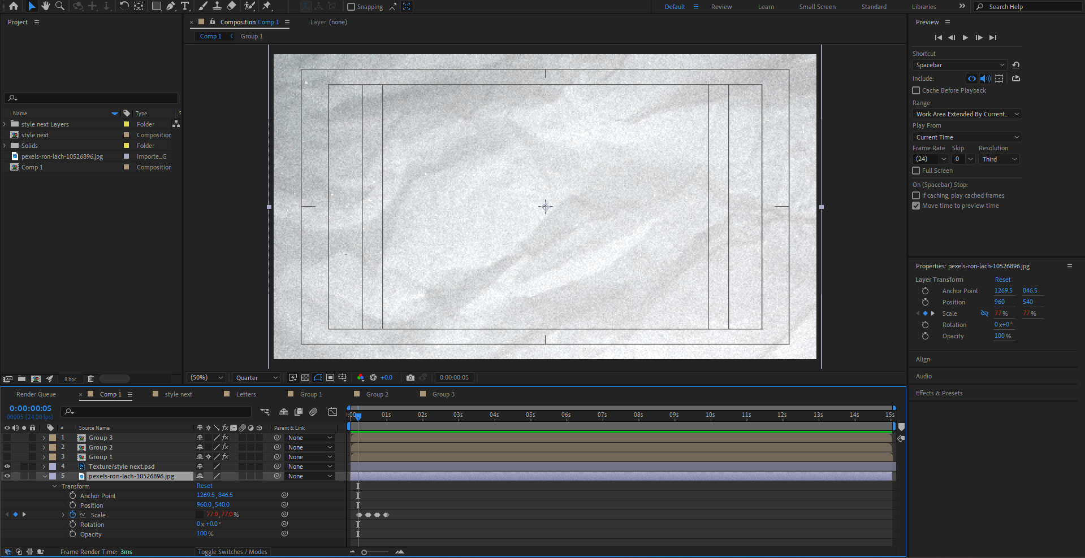The width and height of the screenshot is (1085, 558).
Task: Open the Graph Editor in timeline
Action: tap(332, 412)
